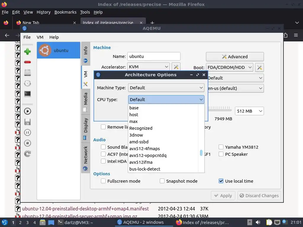
Task: Click the Apply button
Action: [223, 196]
